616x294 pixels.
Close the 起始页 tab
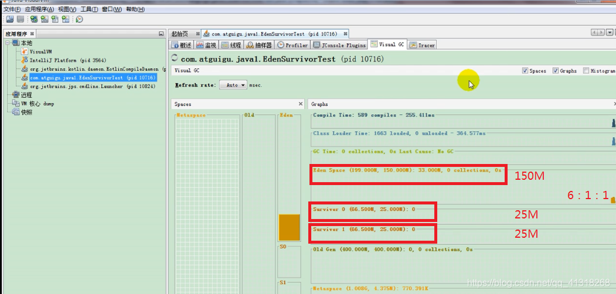coord(198,34)
